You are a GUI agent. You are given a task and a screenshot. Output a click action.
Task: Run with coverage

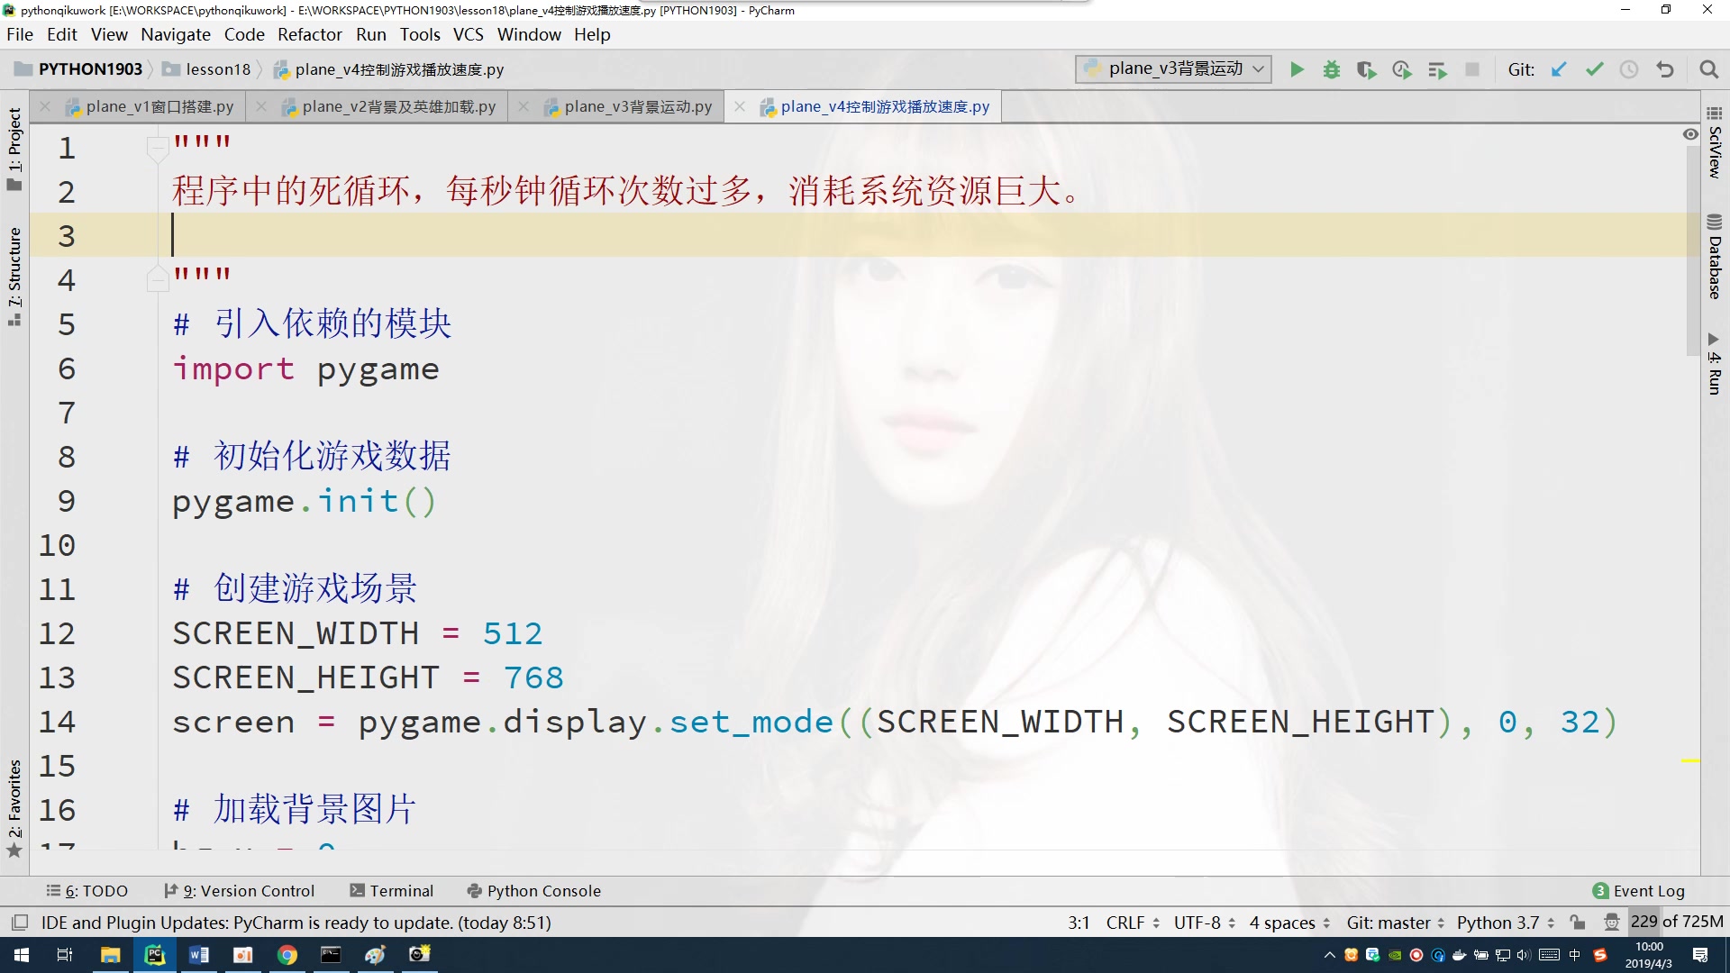click(1367, 69)
